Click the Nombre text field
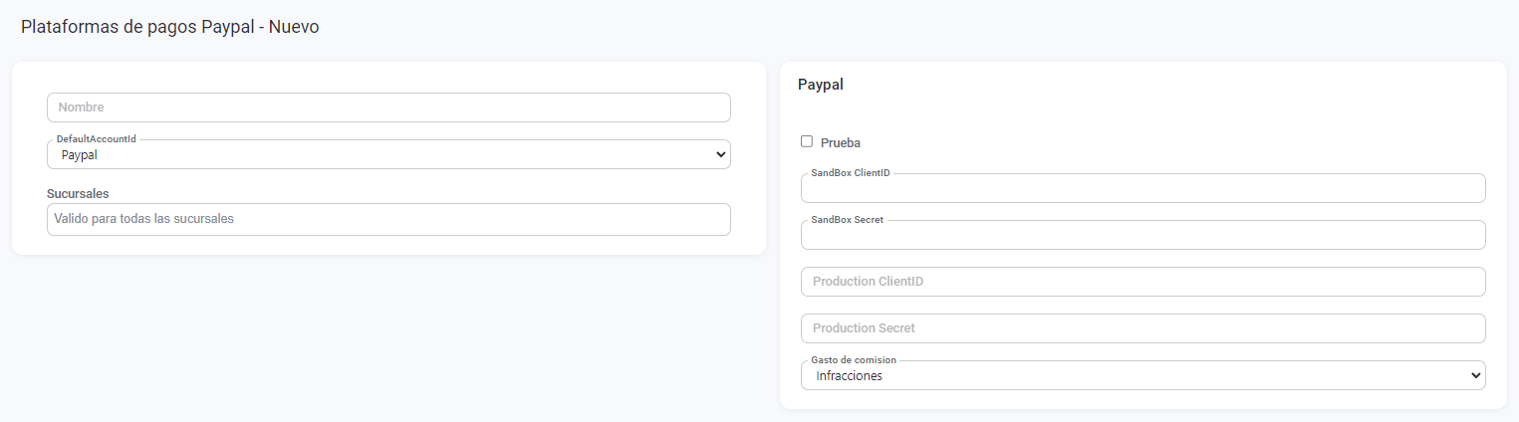The width and height of the screenshot is (1519, 422). [388, 107]
